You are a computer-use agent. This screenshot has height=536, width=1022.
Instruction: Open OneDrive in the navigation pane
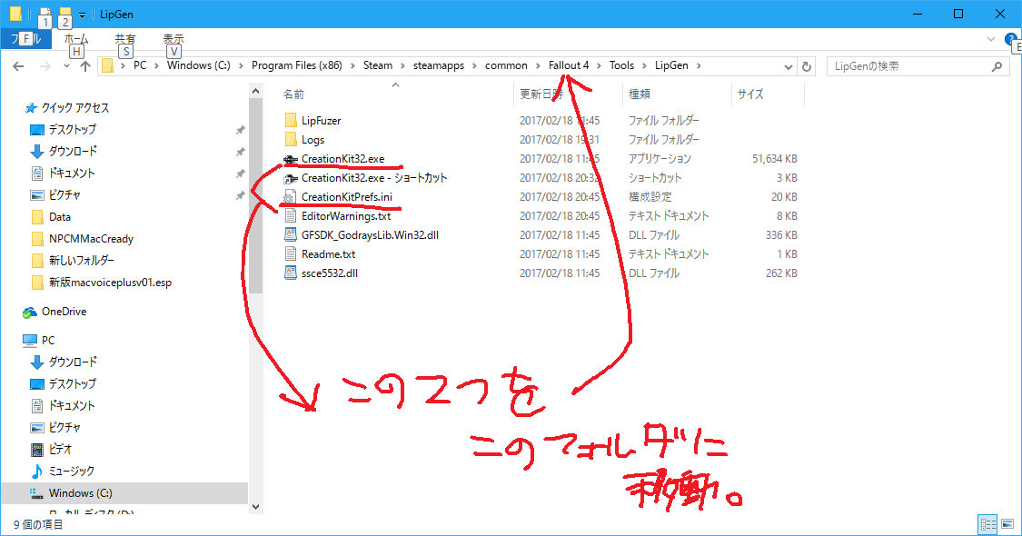point(64,312)
